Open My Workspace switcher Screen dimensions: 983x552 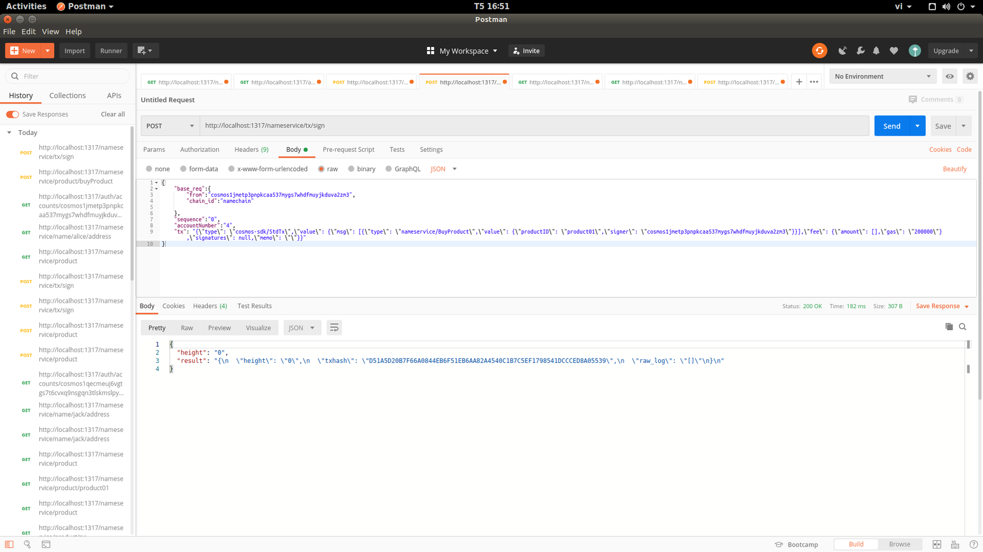click(462, 51)
